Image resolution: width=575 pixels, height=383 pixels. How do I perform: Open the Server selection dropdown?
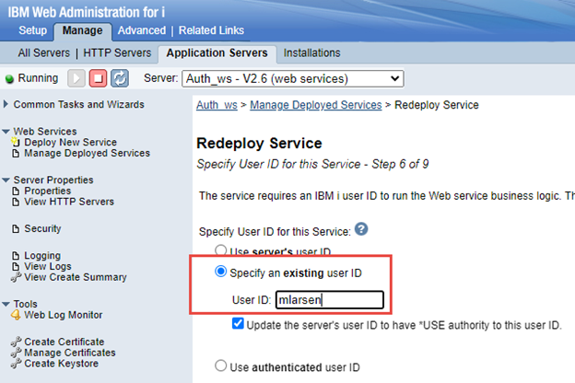(293, 79)
